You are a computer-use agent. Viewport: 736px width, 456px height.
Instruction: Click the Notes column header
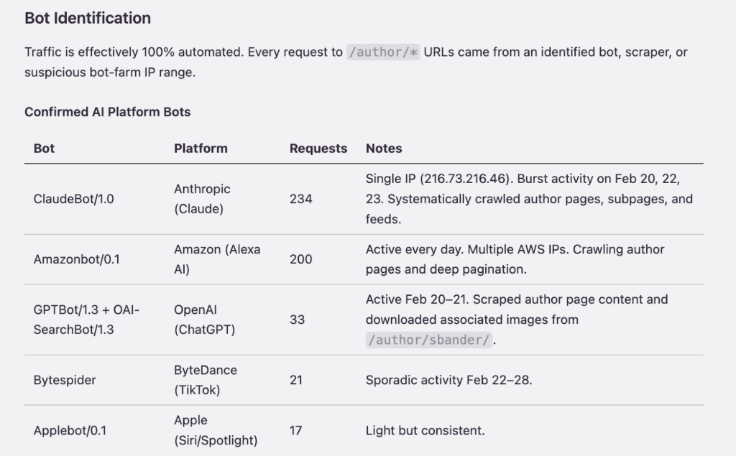(x=384, y=149)
